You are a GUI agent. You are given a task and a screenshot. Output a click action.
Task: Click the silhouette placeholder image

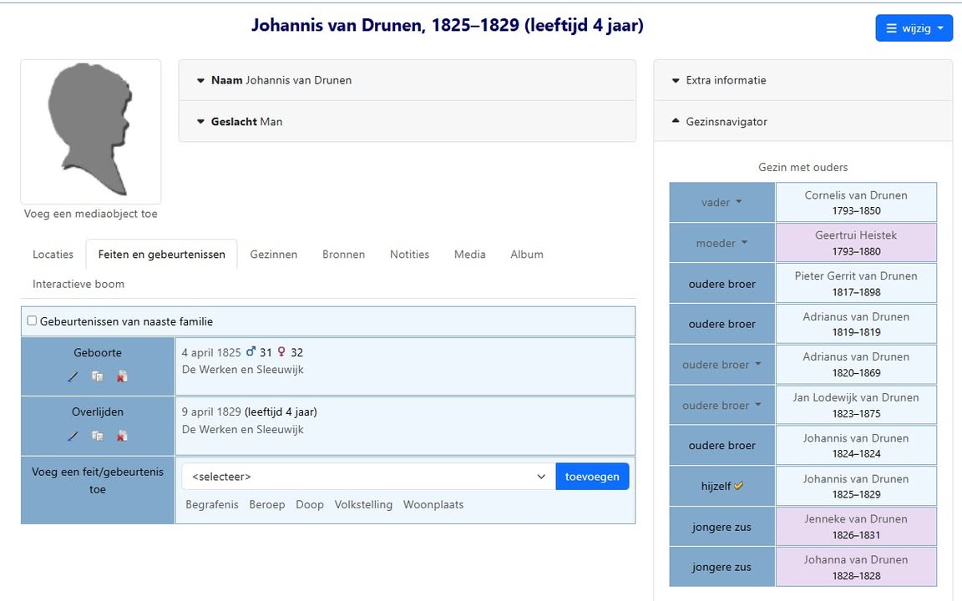pos(90,131)
